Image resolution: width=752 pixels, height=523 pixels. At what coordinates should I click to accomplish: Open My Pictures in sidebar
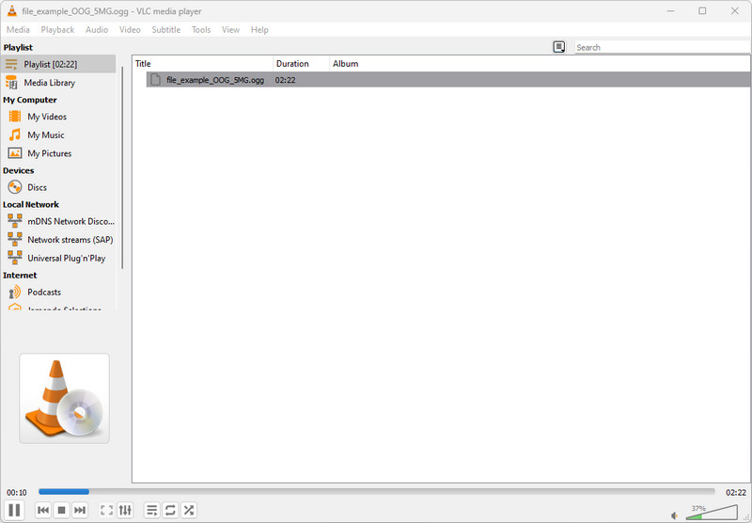point(58,153)
